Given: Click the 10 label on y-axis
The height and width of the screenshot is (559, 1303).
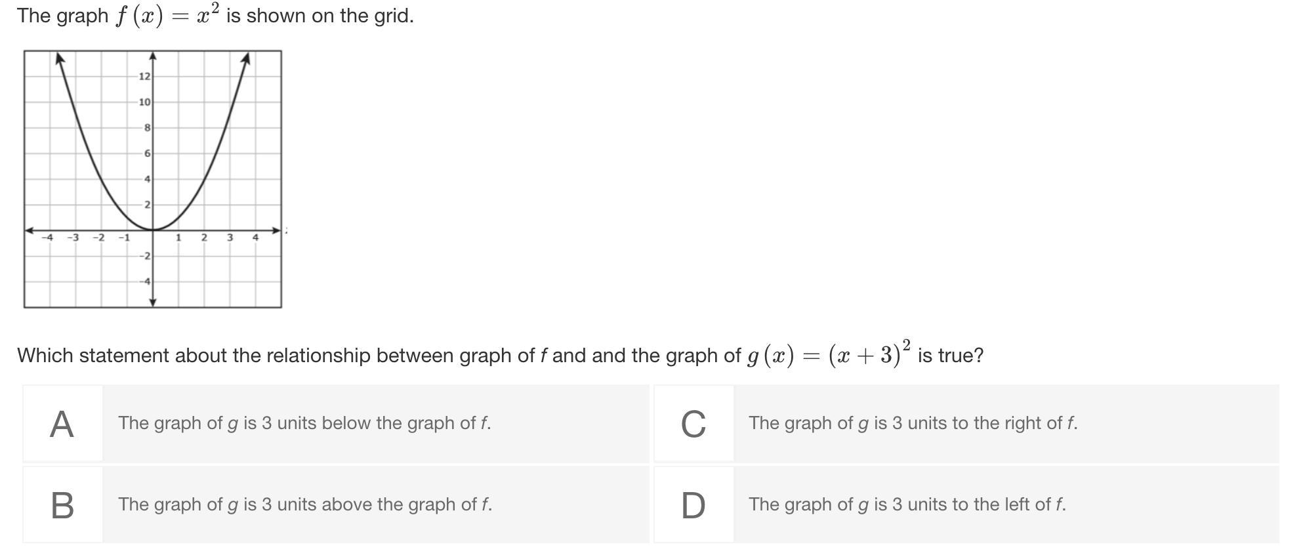Looking at the screenshot, I should click(144, 102).
